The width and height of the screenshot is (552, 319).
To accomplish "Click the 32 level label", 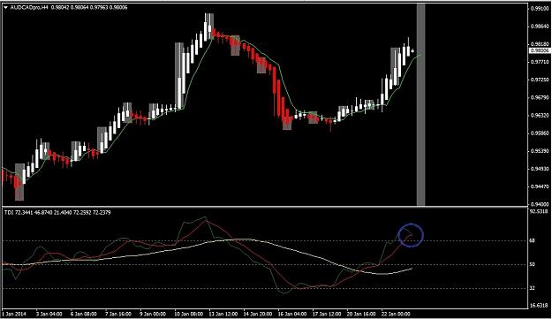I will click(533, 288).
